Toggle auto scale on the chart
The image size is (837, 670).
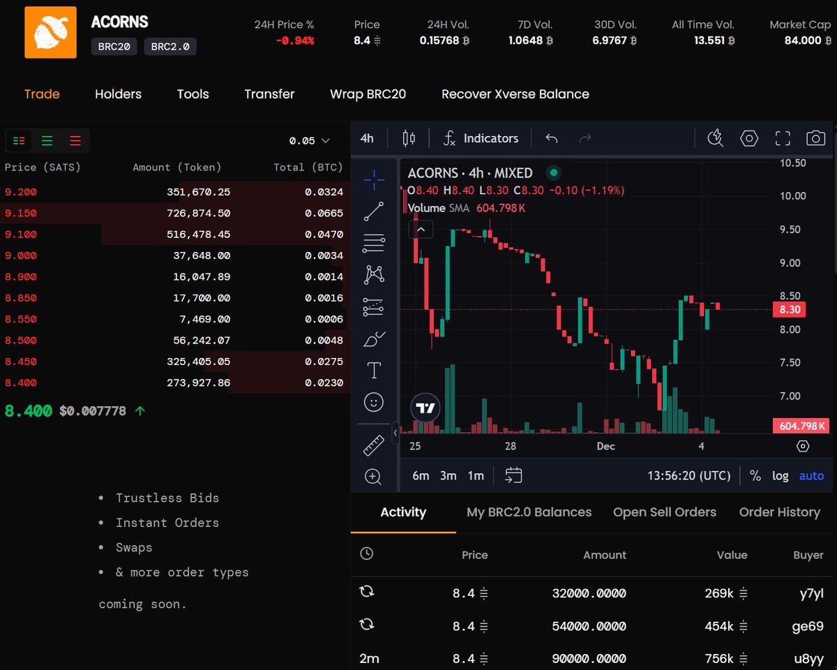click(x=811, y=476)
